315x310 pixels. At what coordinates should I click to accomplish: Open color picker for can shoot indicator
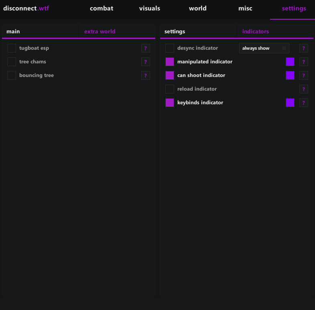click(x=290, y=75)
